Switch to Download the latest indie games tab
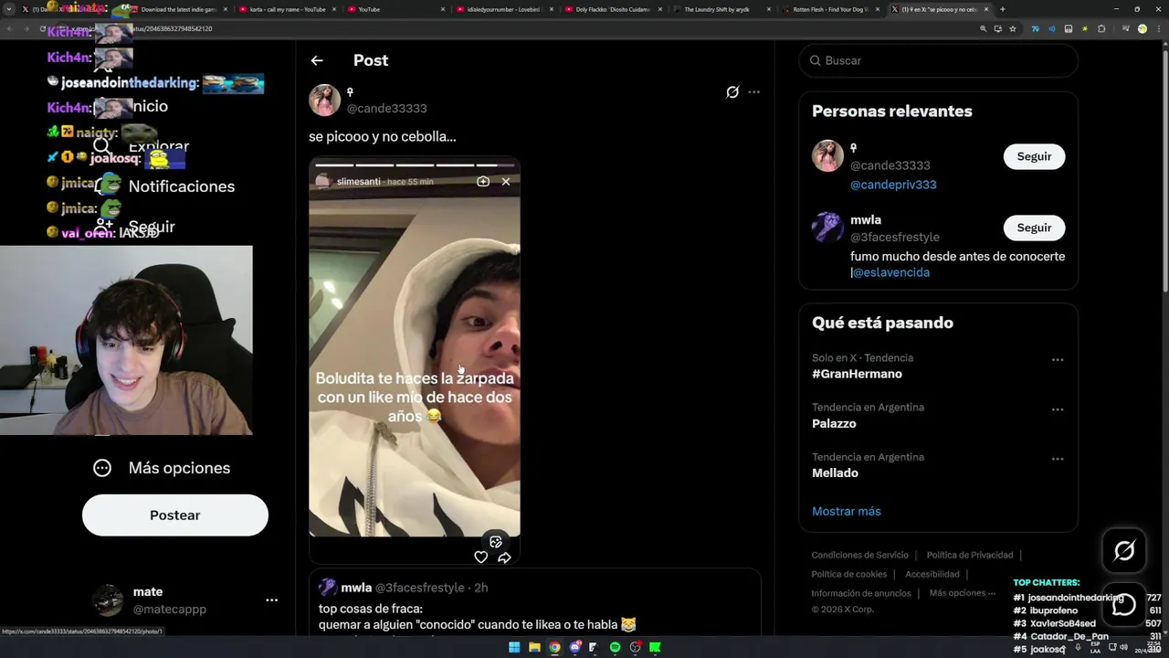 (178, 9)
